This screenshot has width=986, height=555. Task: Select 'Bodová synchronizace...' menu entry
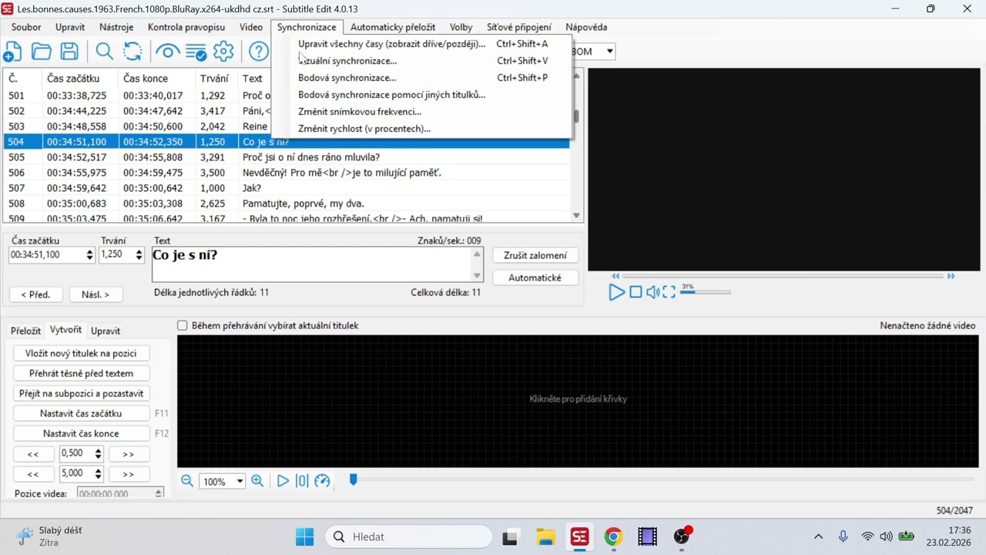click(421, 78)
